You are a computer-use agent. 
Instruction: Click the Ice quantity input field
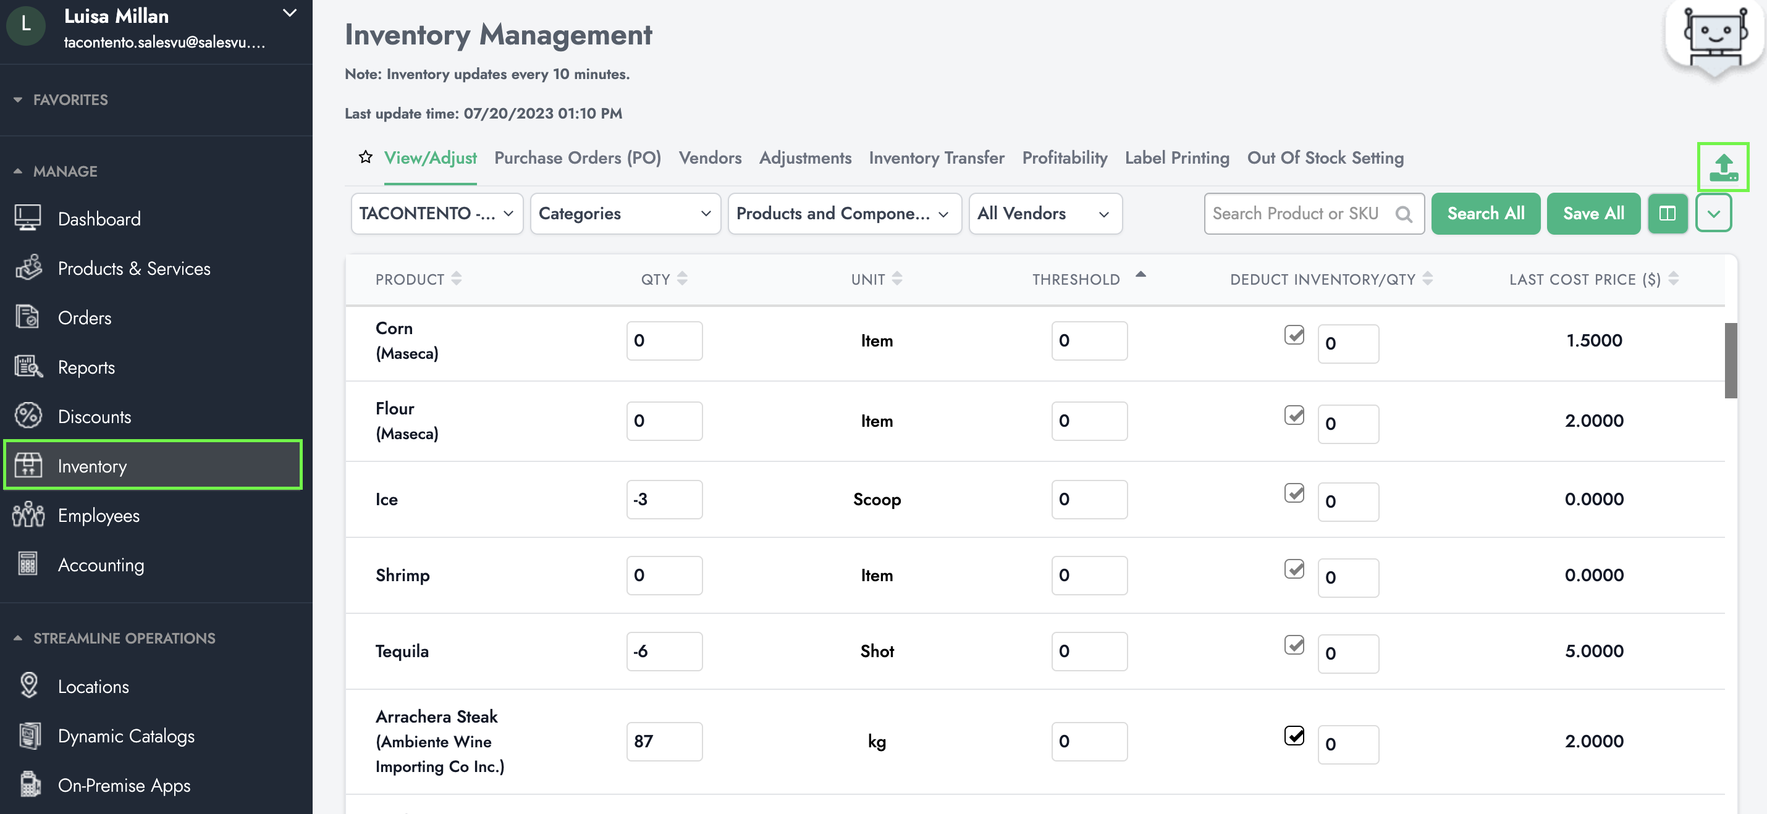coord(664,499)
